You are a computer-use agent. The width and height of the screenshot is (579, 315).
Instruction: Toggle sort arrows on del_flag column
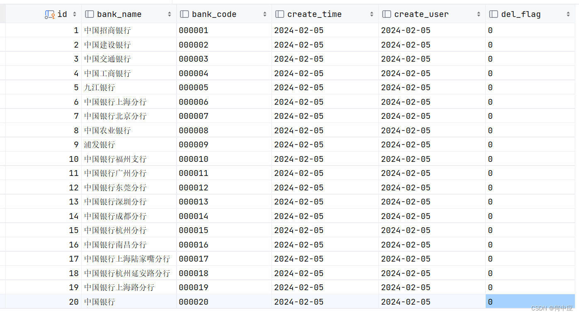point(568,14)
